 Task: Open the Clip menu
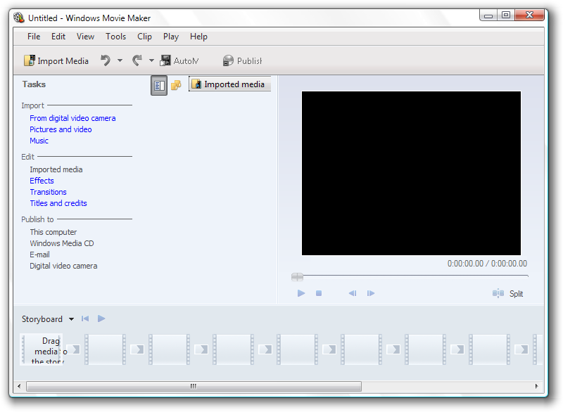tap(144, 37)
